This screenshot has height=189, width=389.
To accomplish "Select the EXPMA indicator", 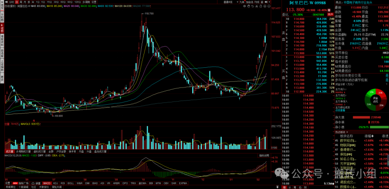I will 184,183.
